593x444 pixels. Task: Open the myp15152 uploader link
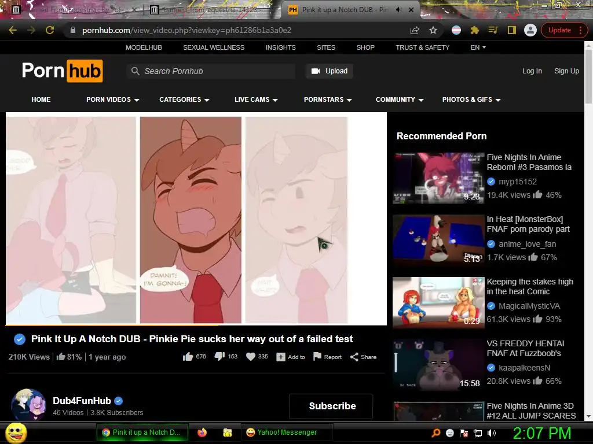pyautogui.click(x=517, y=182)
